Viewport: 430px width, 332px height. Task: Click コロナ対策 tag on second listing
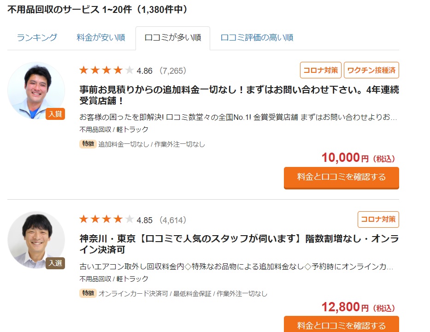378,219
